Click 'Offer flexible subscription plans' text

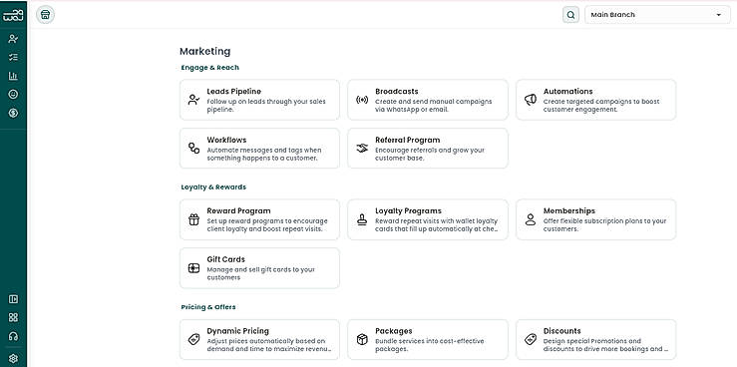605,225
